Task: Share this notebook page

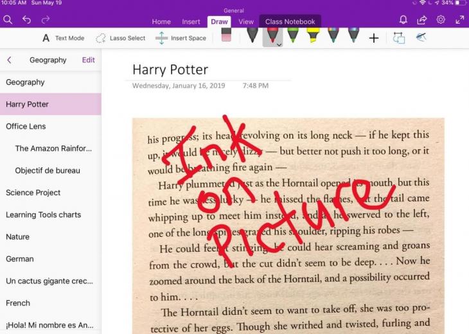Action: pyautogui.click(x=421, y=20)
